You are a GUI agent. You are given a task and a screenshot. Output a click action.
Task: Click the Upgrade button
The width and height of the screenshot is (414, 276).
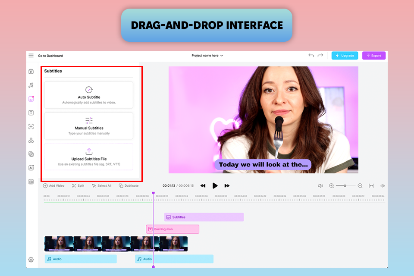pos(345,56)
